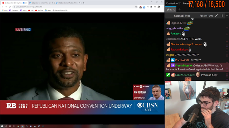Open OBS Studio from the taskbar

point(26,126)
